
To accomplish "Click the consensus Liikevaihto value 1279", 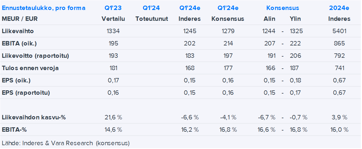I will tap(228, 31).
